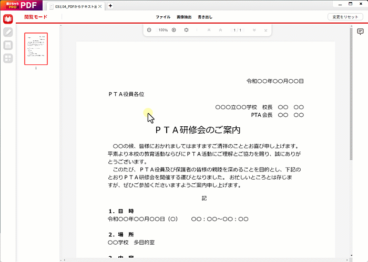368x262 pixels.
Task: Click the fit-to-page icon
Action: click(186, 30)
